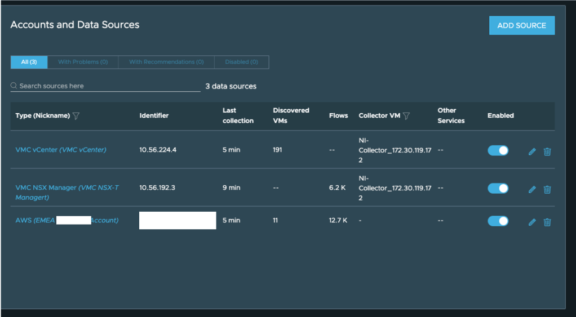Open the VMC vCenter source link

(61, 150)
